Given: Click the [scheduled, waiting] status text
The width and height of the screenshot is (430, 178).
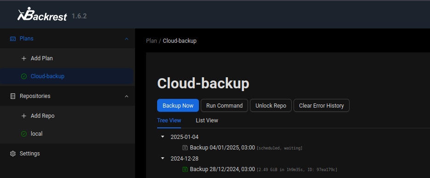Looking at the screenshot, I should 279,148.
